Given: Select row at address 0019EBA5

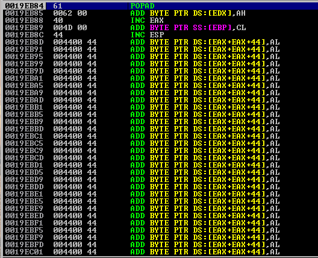Looking at the screenshot, I should tap(160, 86).
